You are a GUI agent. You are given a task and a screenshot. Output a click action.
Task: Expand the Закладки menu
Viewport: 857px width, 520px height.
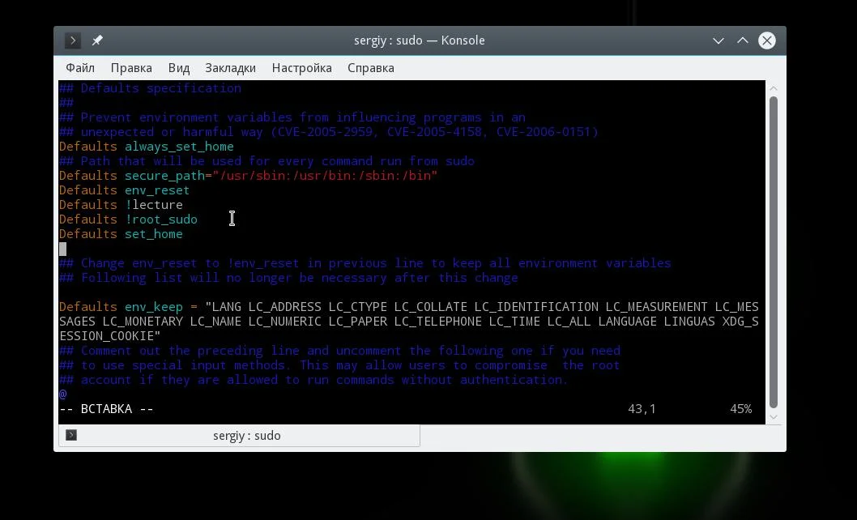tap(230, 68)
